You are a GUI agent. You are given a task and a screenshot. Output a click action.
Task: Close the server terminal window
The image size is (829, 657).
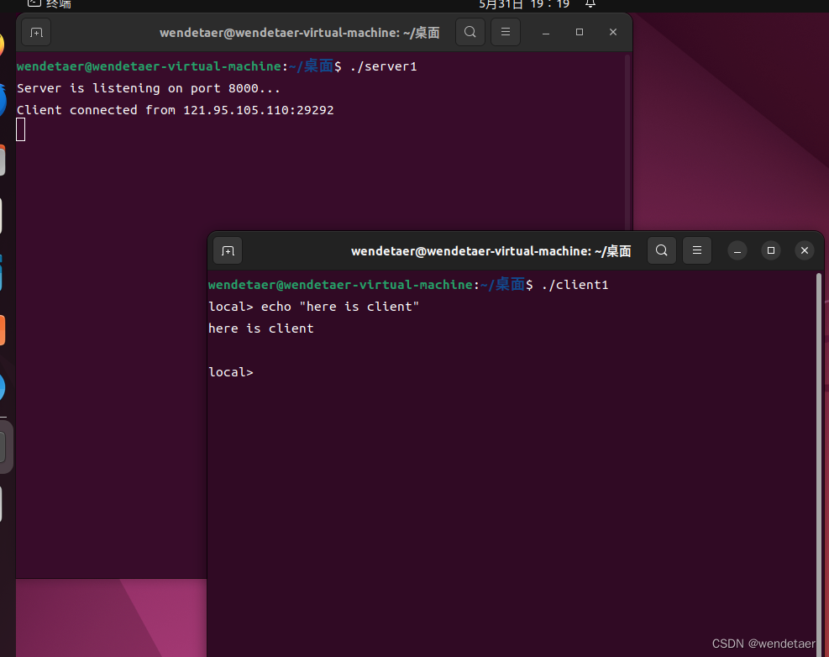[x=613, y=32]
